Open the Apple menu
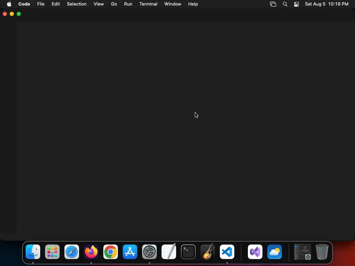Screen dimensions: 355x266 click(9, 4)
